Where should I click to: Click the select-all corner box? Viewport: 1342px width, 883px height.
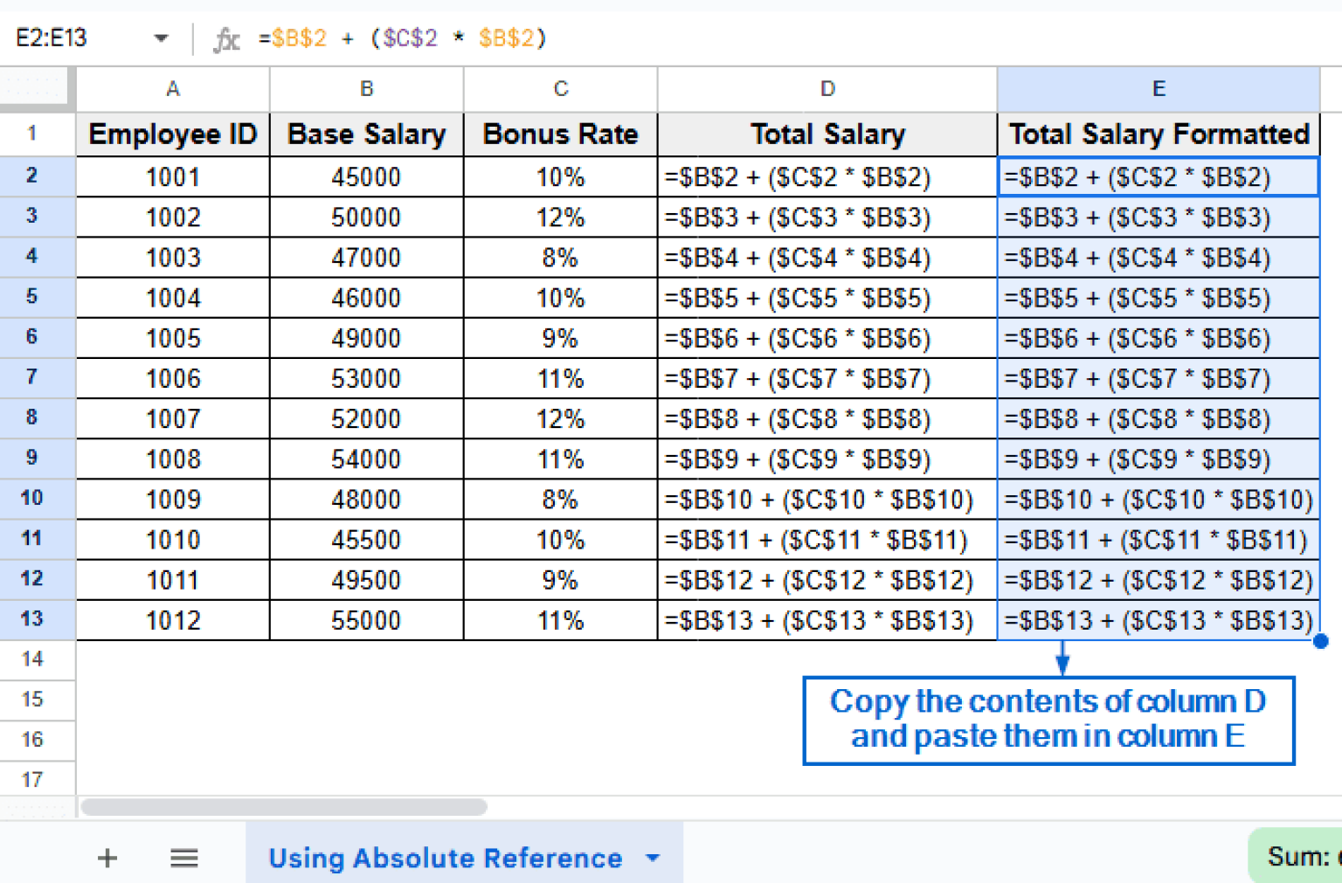[37, 88]
